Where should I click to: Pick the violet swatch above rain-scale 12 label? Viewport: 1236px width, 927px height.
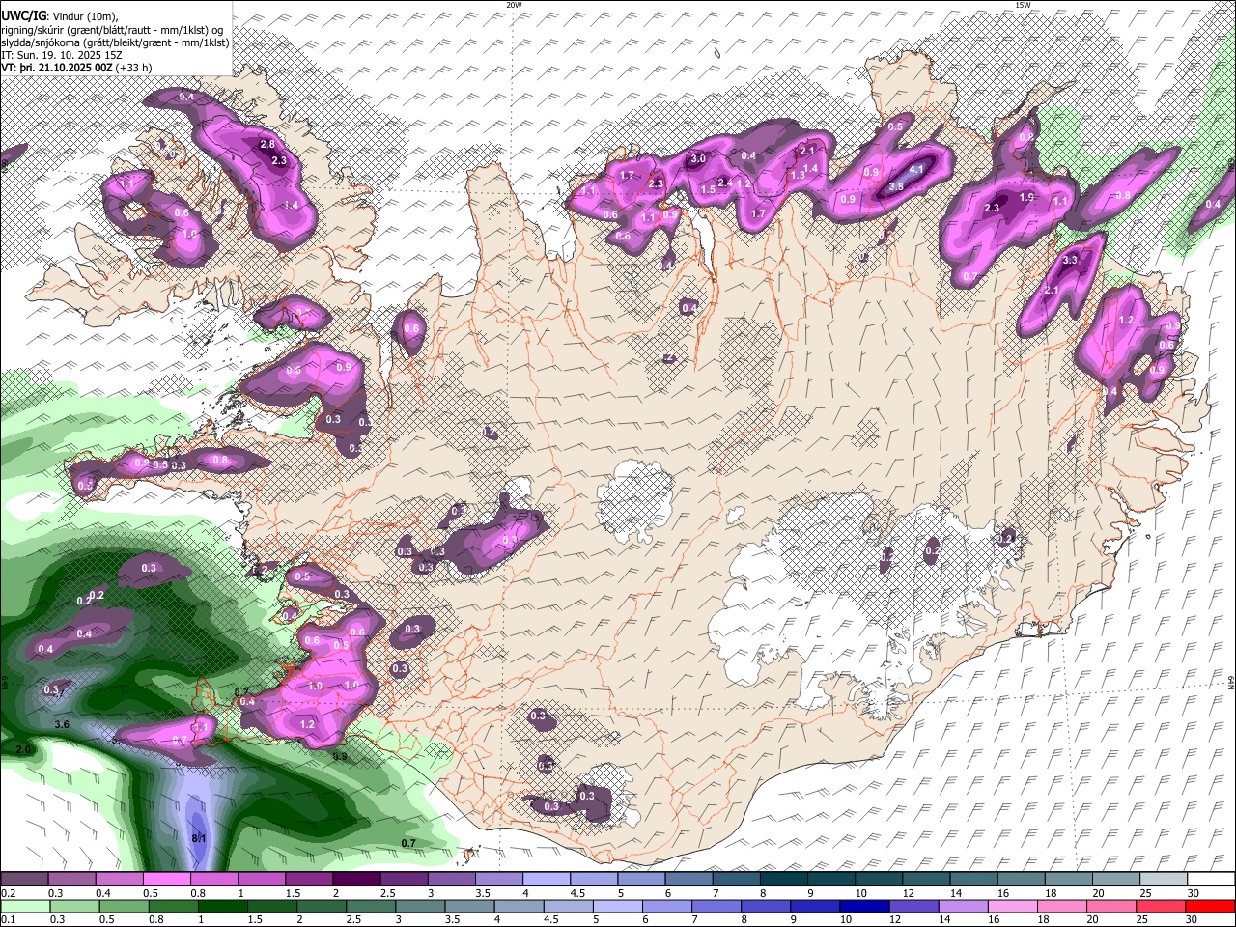(x=913, y=906)
